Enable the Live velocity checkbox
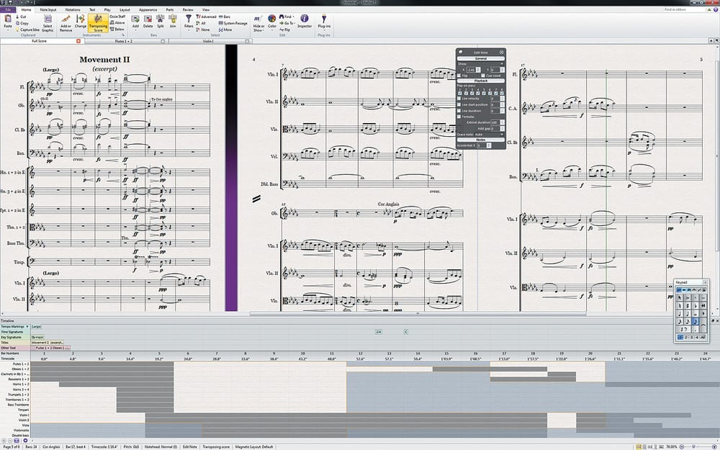 coord(460,98)
